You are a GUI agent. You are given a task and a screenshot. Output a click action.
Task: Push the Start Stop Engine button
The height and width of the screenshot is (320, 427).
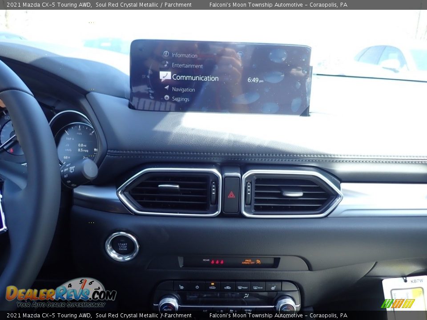[x=122, y=246]
